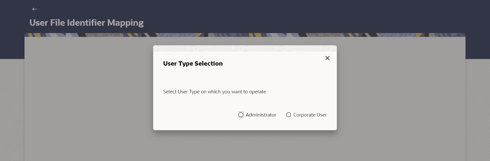Click the word Selection in dialog heading
490x161 pixels.
(x=209, y=64)
